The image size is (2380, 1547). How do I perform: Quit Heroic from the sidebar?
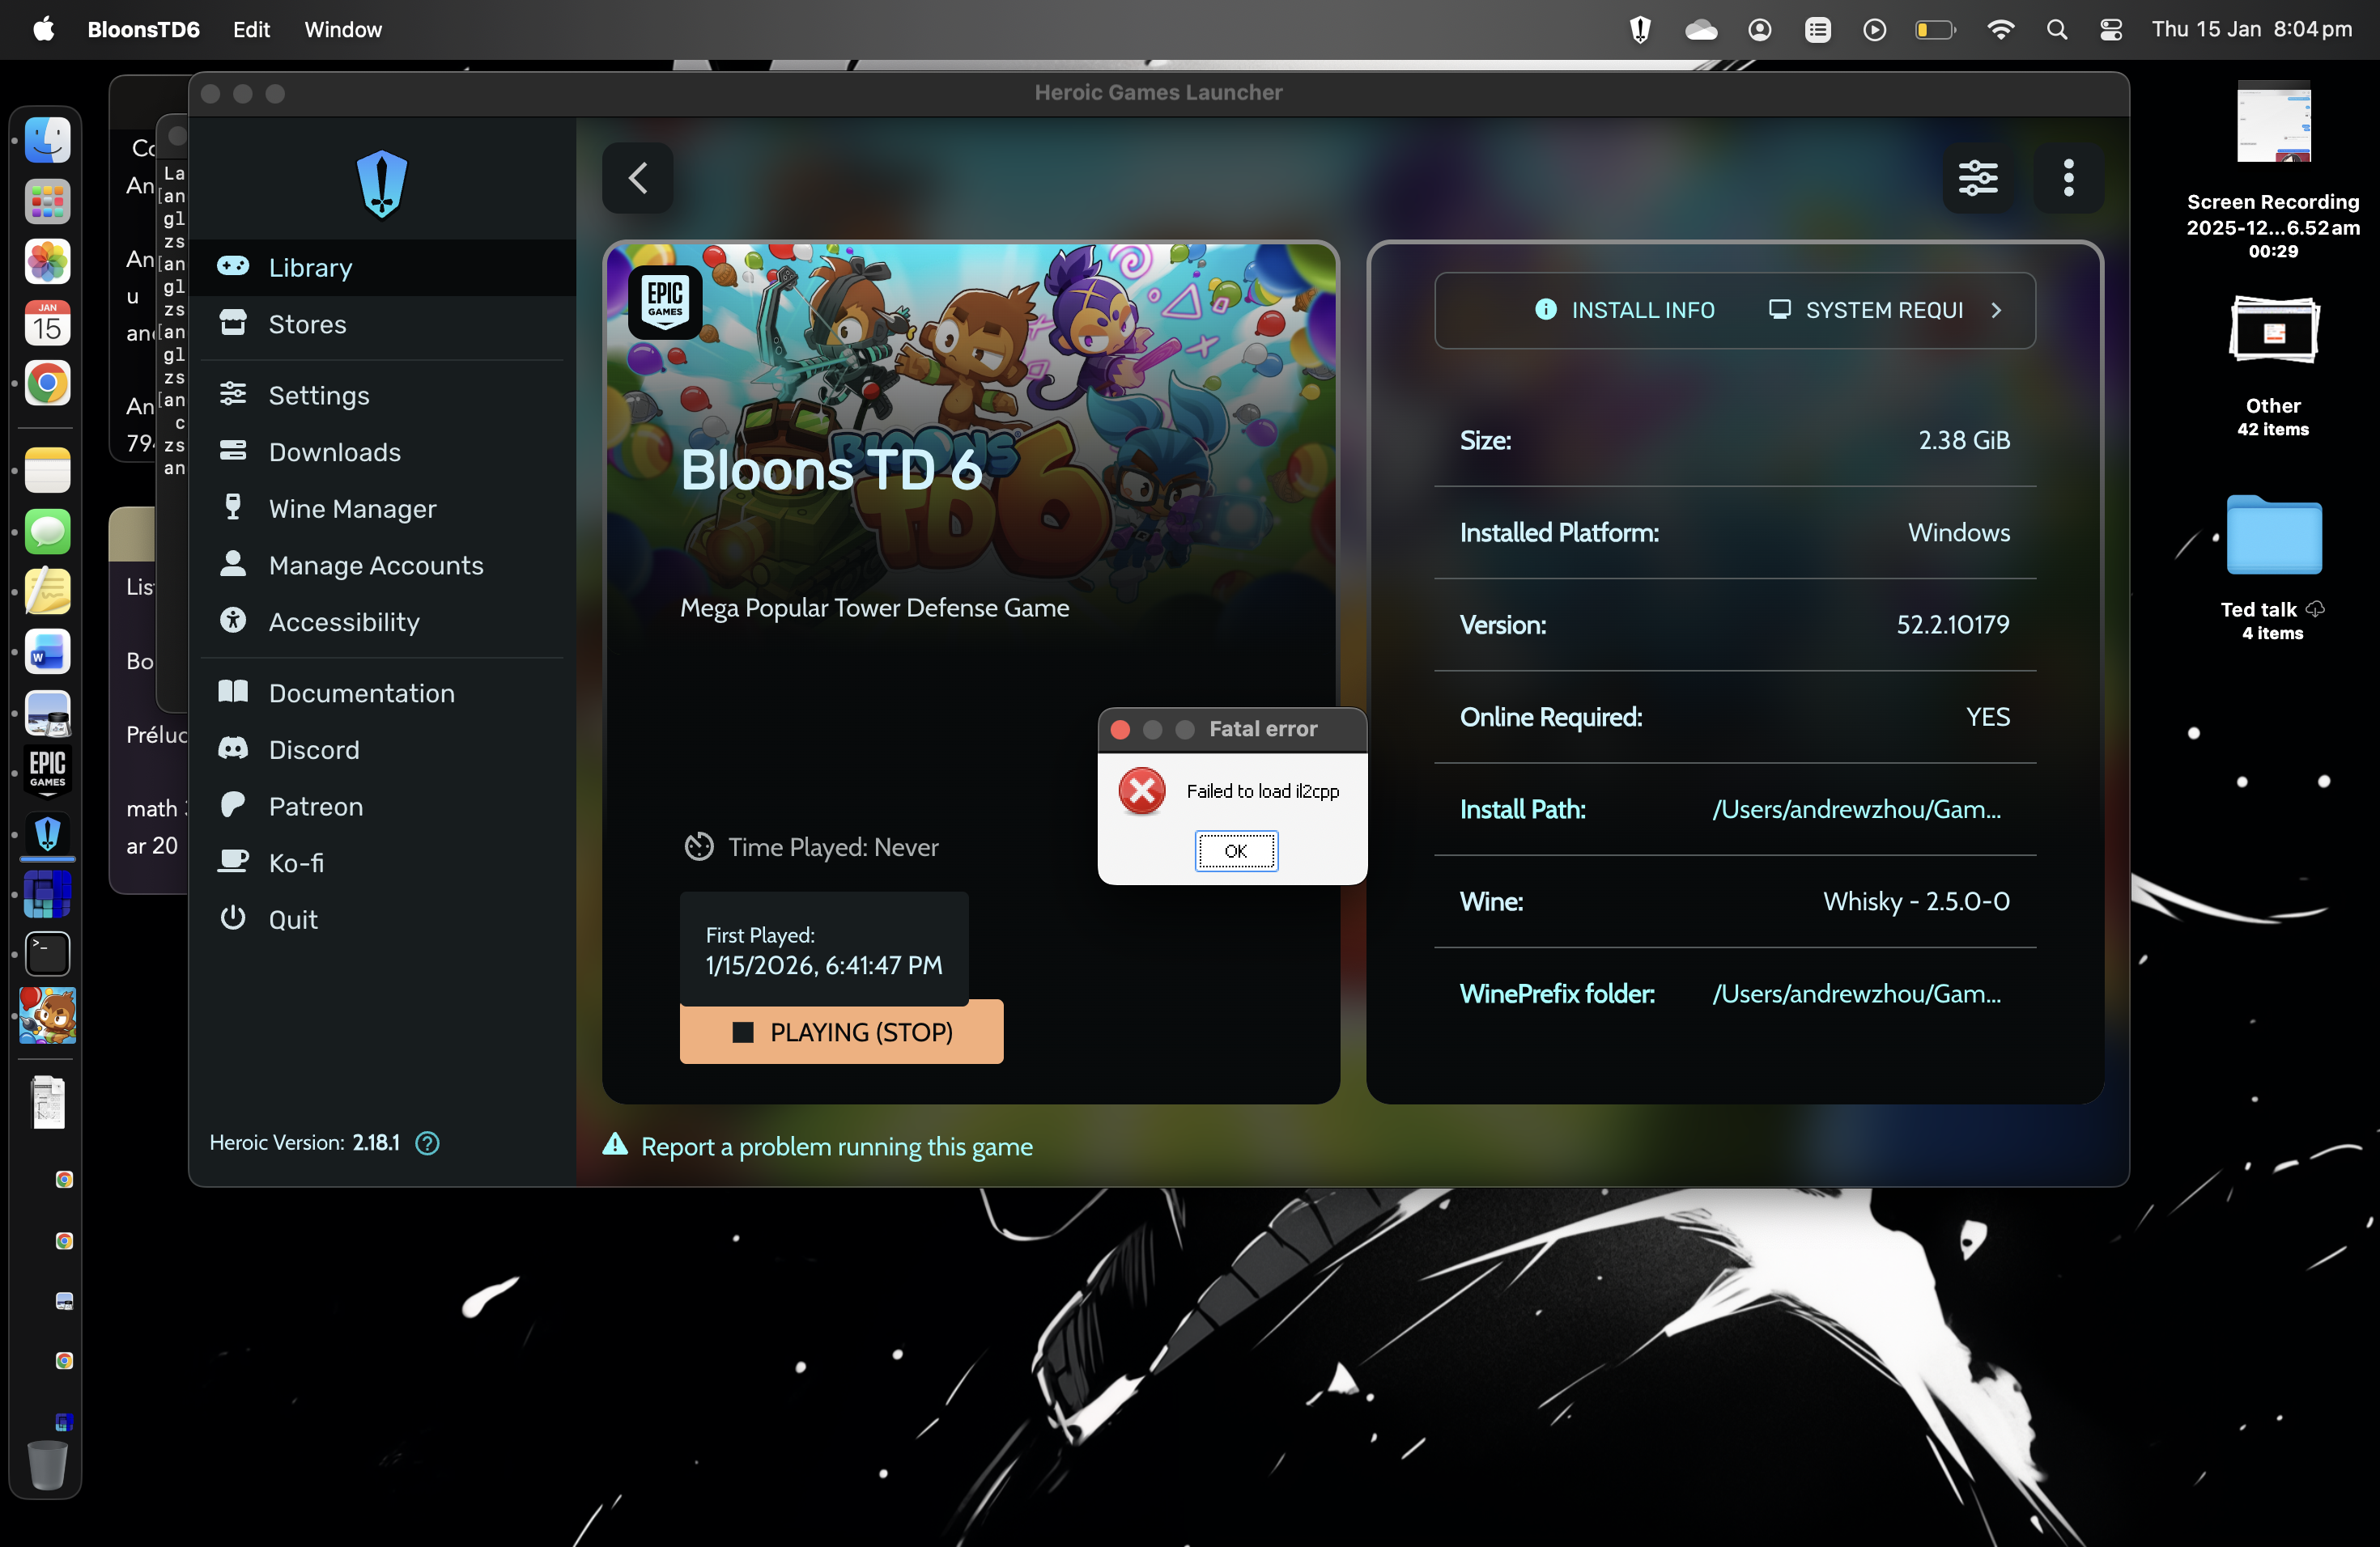point(291,918)
